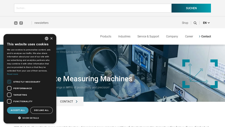
Task: Open the Industries menu
Action: (124, 36)
